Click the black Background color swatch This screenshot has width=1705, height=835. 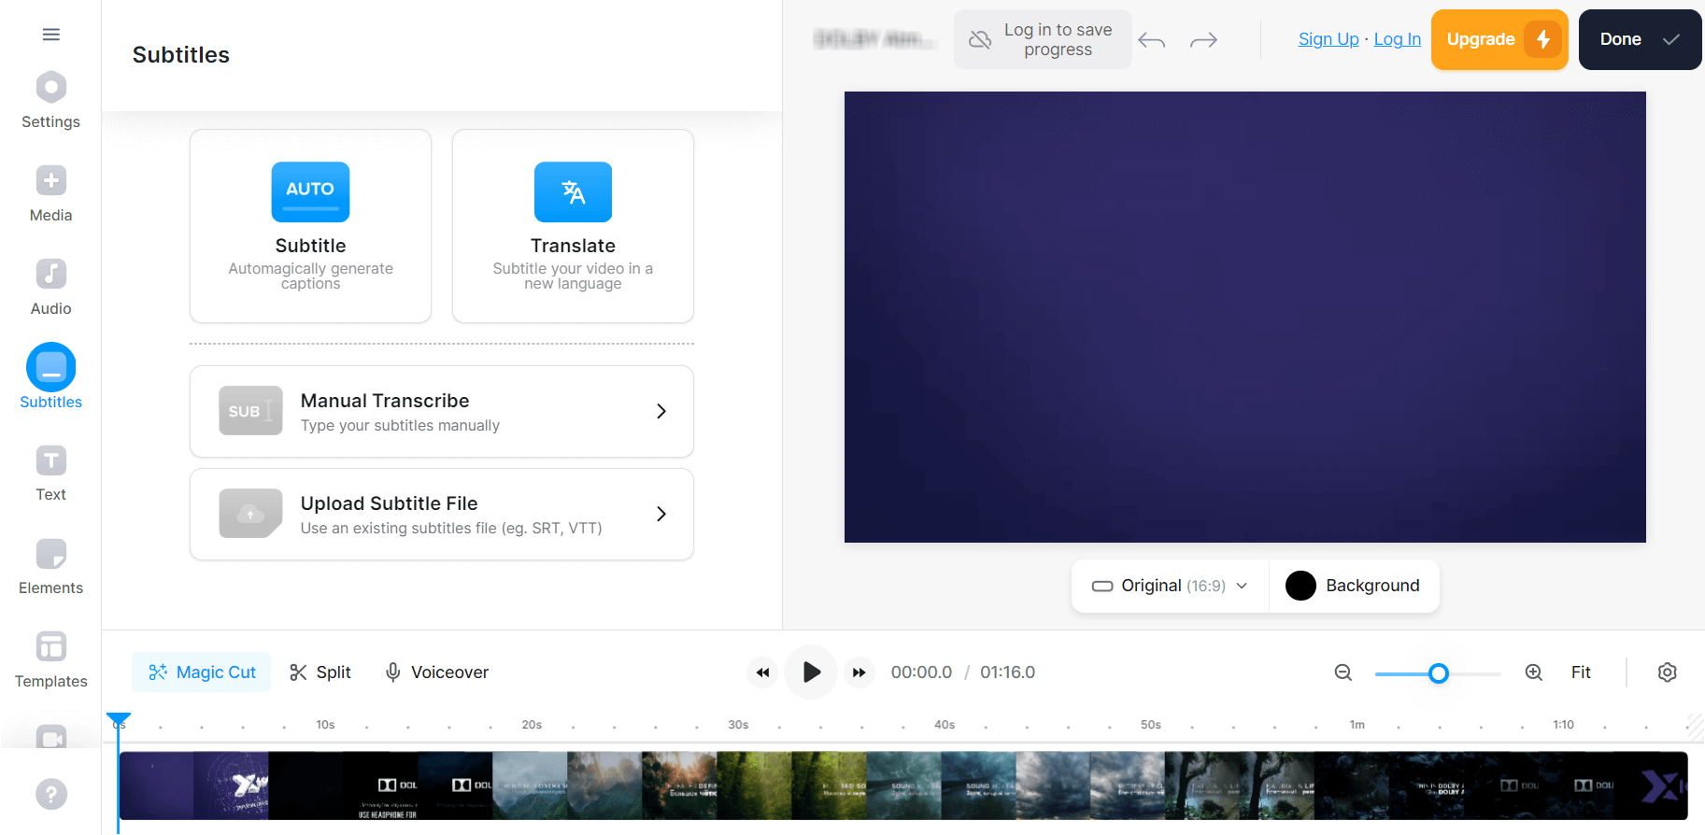click(x=1300, y=586)
